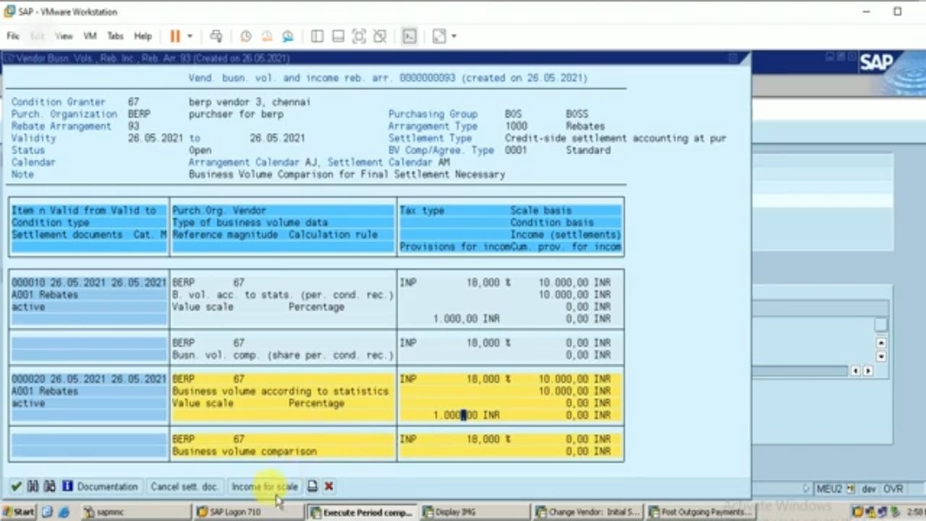
Task: Click the 1.000,00 INR provision in item 000020
Action: pos(466,415)
